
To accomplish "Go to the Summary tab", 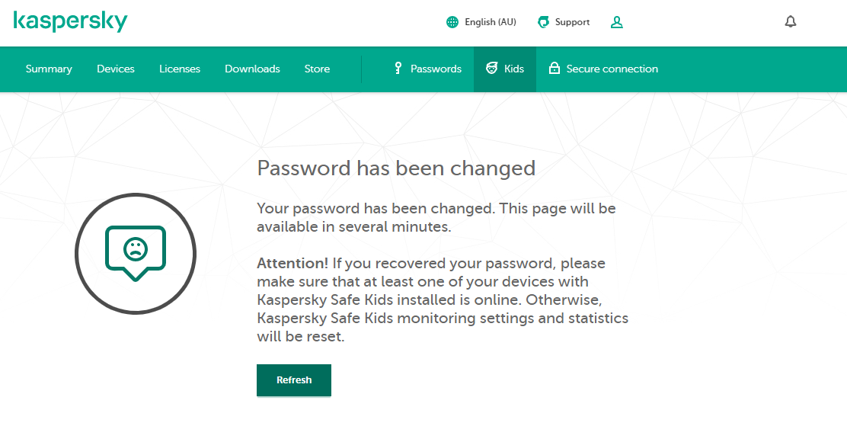I will tap(49, 69).
